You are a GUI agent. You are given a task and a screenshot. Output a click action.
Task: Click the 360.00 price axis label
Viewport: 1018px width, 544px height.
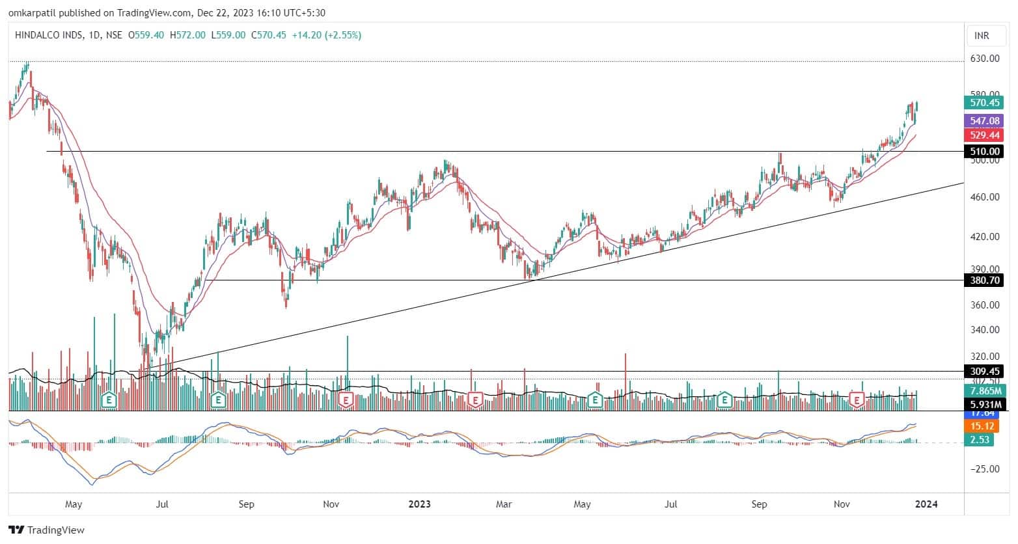(985, 305)
